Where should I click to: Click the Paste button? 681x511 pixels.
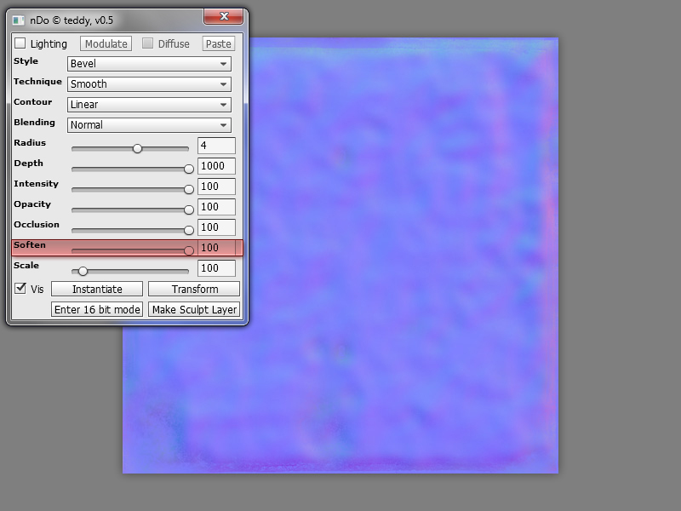219,43
